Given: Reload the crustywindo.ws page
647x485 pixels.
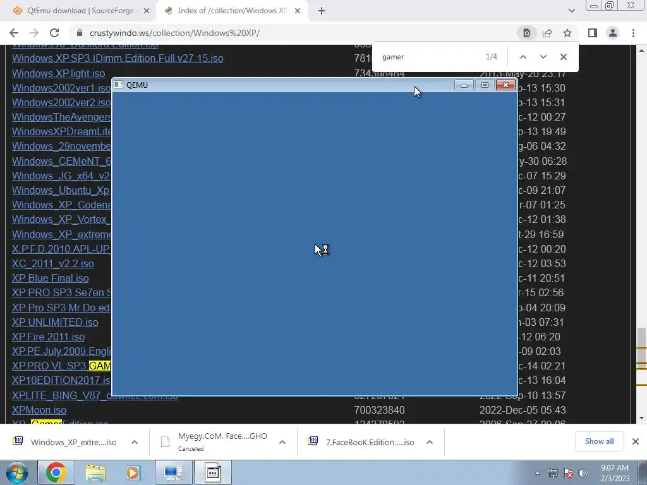Looking at the screenshot, I should (54, 33).
